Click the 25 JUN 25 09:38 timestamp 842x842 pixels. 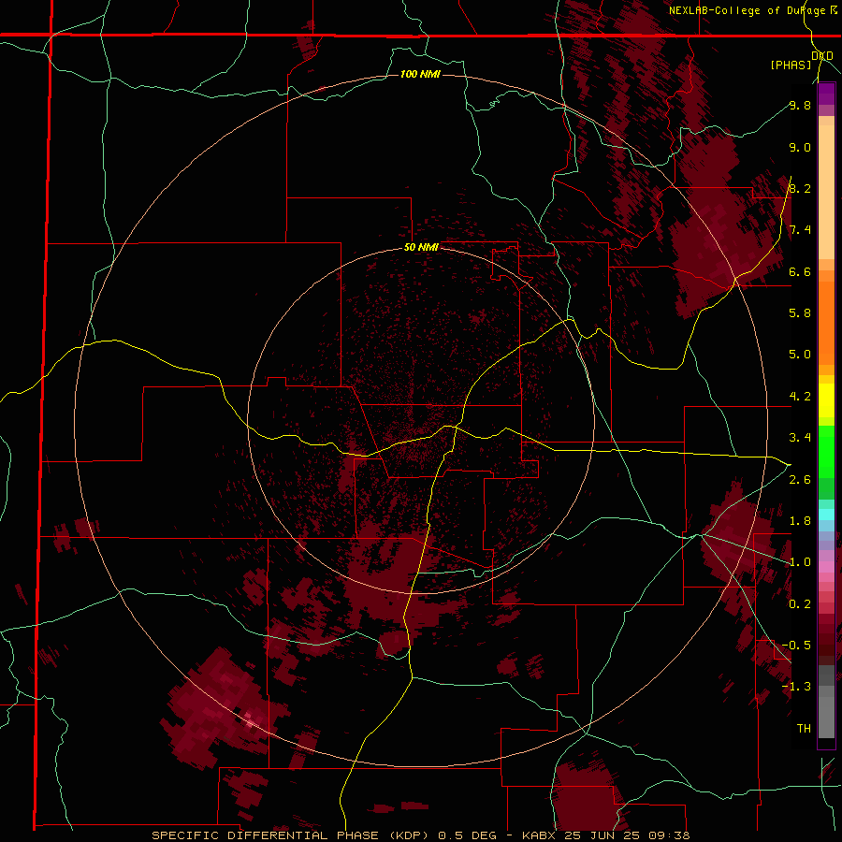coord(627,835)
